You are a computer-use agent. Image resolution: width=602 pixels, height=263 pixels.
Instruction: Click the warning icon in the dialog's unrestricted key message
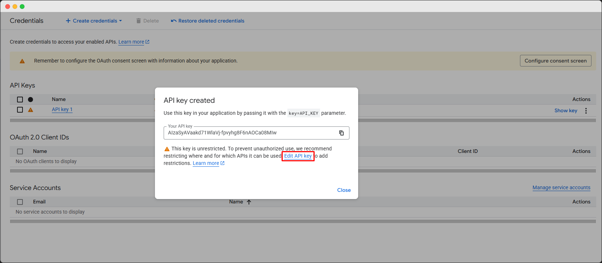[167, 149]
